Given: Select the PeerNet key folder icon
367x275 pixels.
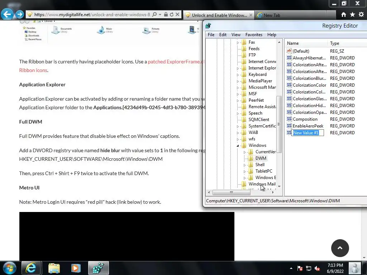Looking at the screenshot, I should pyautogui.click(x=244, y=100).
